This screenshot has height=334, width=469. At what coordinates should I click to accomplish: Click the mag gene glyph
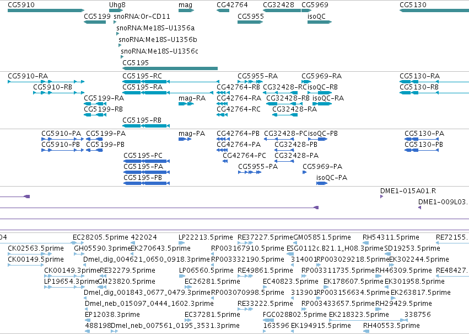(186, 10)
